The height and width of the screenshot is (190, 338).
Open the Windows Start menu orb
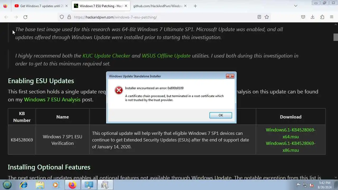point(7,185)
